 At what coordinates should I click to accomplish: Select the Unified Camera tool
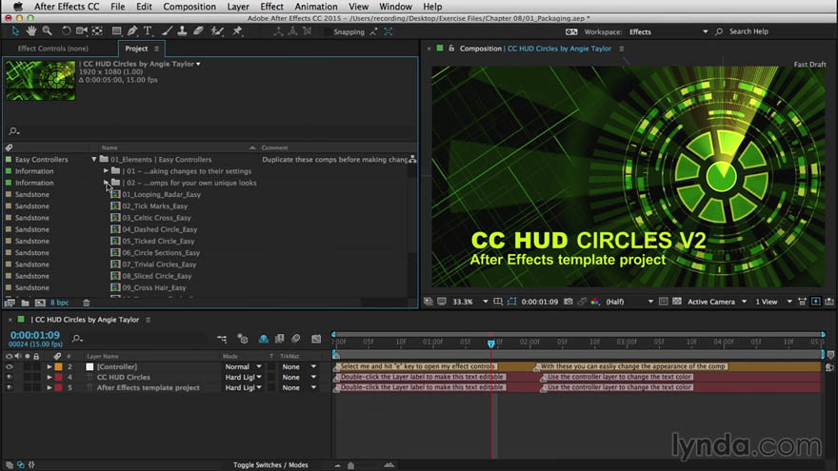click(x=81, y=31)
